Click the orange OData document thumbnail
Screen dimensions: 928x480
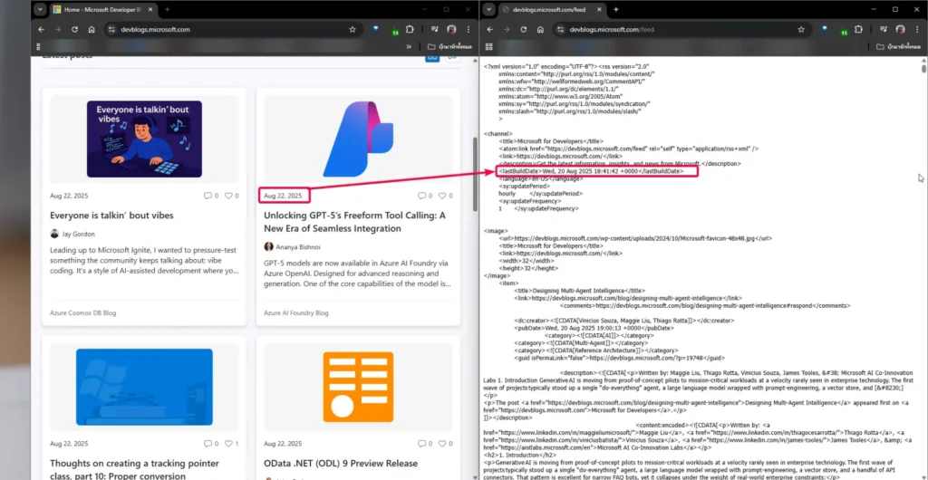pos(358,388)
